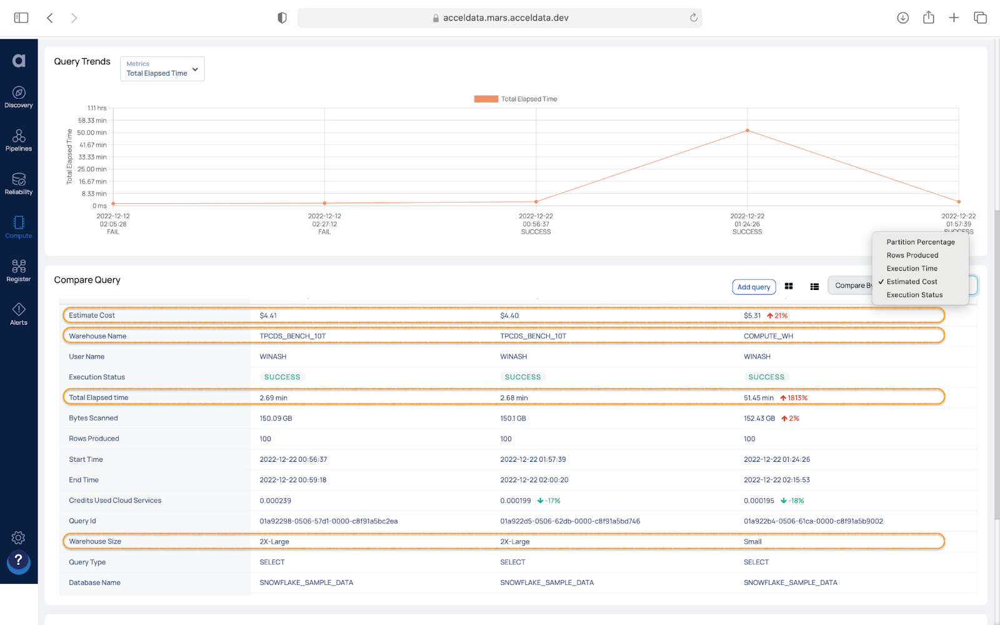Choose Execution Time in the compare menu
This screenshot has width=1000, height=625.
pos(911,268)
